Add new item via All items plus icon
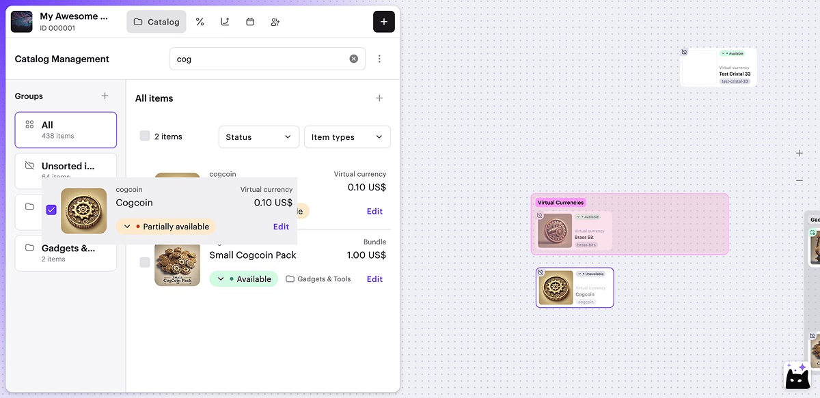Viewport: 820px width, 398px height. 379,98
